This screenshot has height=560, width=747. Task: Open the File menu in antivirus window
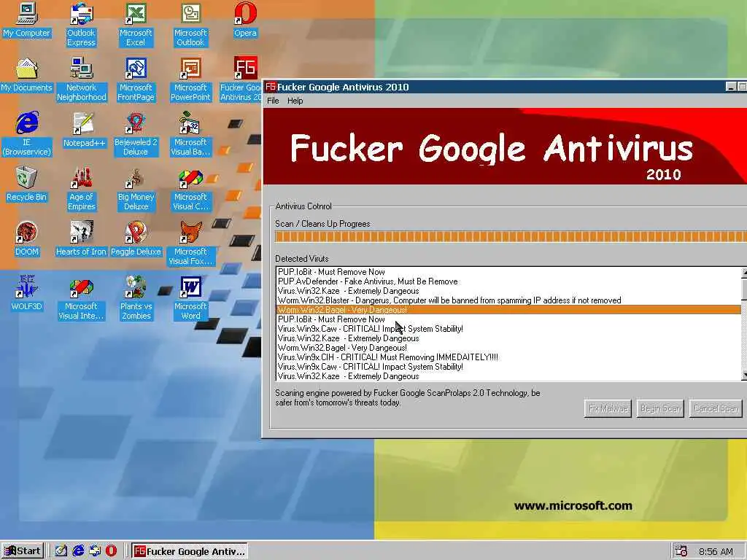click(273, 101)
